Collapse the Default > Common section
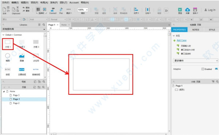Screen dimensions: 219x135 [x=3, y=35]
